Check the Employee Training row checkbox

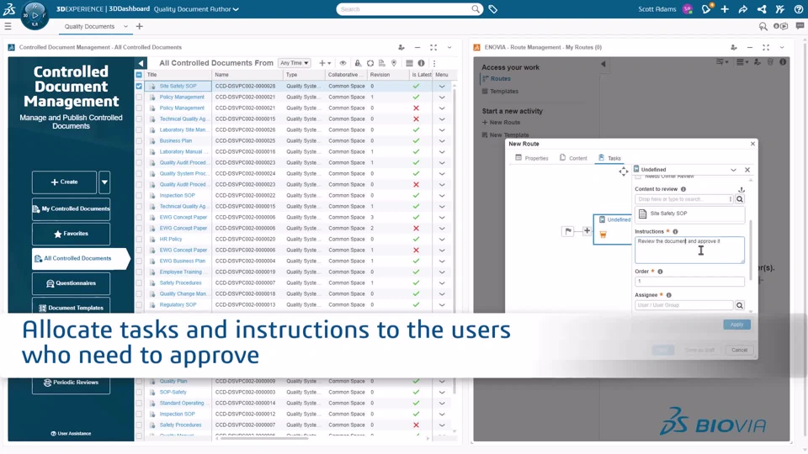(139, 272)
